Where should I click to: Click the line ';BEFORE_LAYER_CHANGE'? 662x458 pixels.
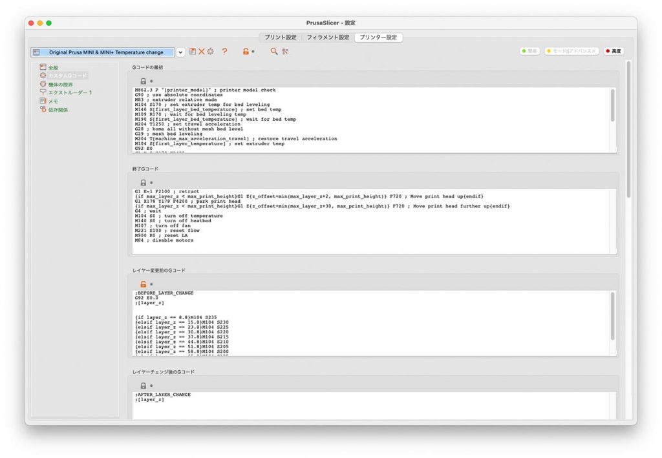164,293
